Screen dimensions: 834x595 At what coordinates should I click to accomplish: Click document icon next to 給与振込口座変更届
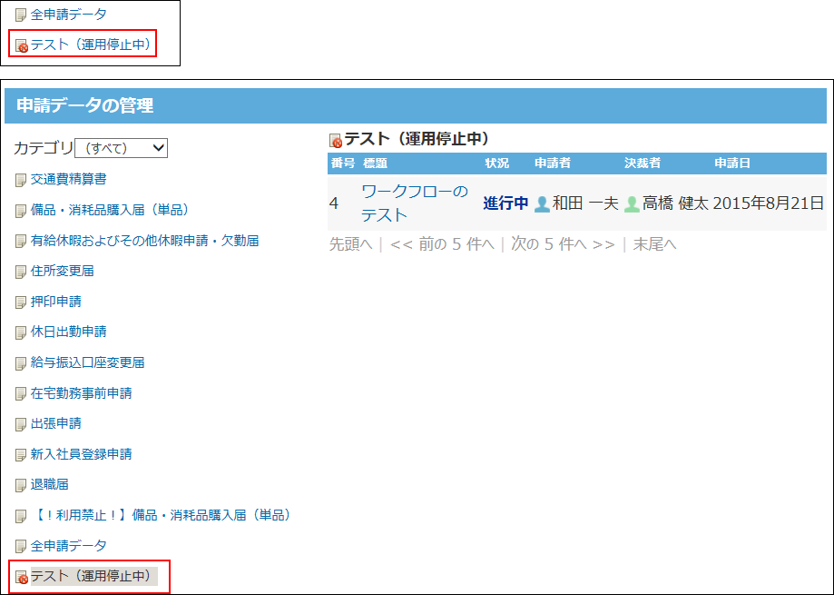[x=21, y=363]
